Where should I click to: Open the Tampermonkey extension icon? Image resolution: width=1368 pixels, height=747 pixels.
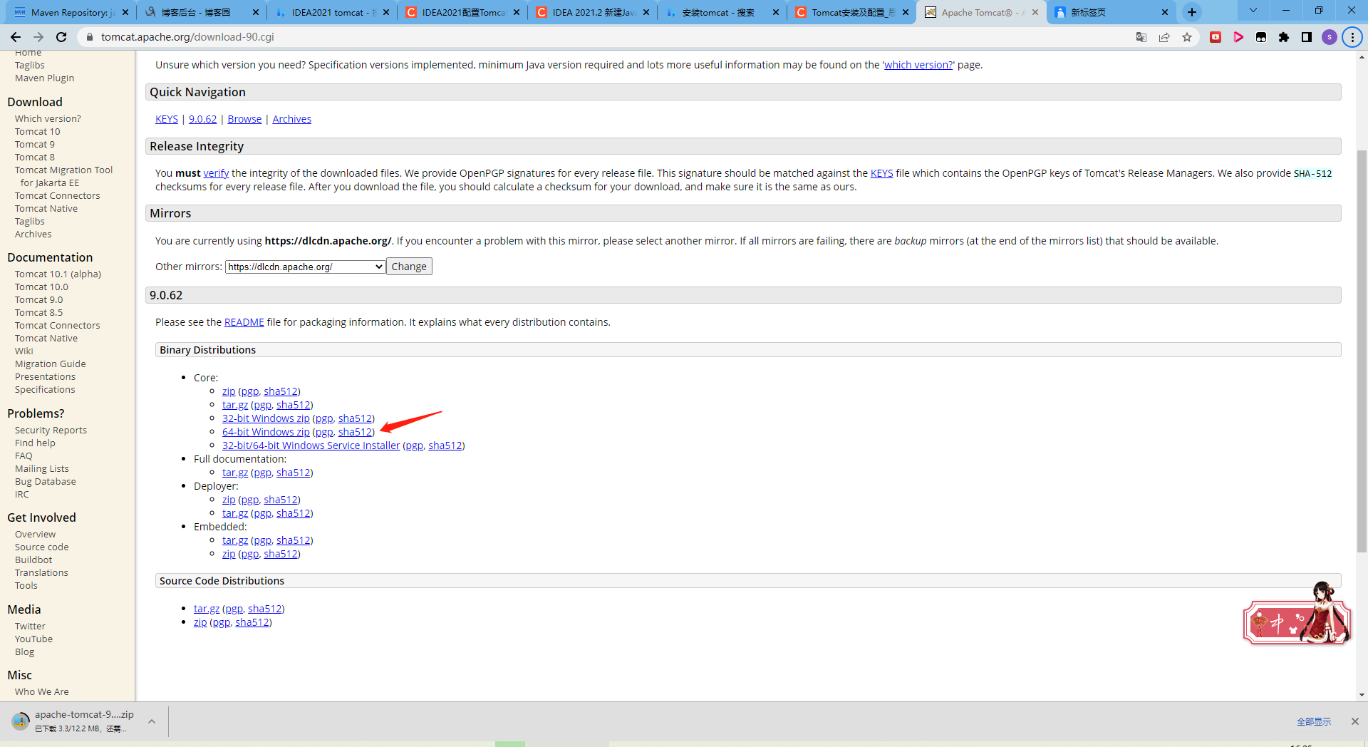[1261, 37]
